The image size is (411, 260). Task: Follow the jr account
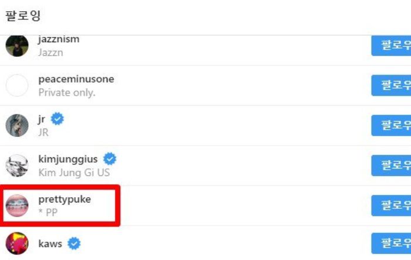point(392,125)
